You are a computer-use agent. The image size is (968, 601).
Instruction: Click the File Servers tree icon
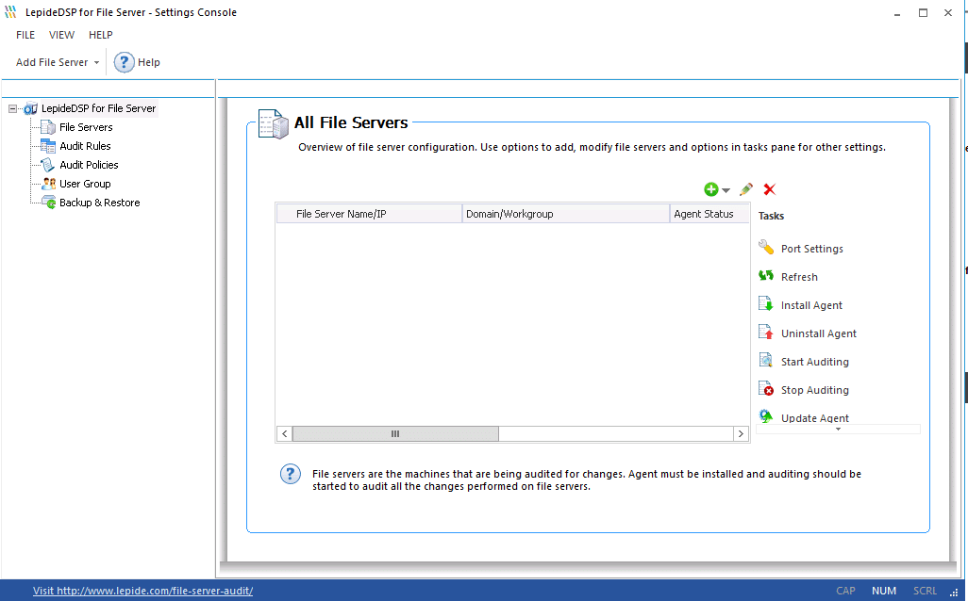(x=48, y=127)
